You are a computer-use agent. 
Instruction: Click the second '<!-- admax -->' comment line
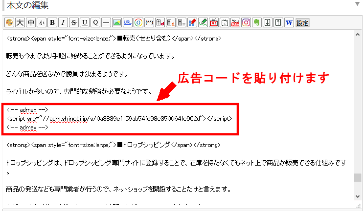point(27,127)
